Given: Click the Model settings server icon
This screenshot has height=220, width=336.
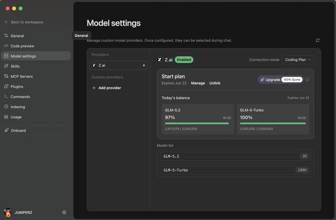Looking at the screenshot, I should (x=6, y=56).
